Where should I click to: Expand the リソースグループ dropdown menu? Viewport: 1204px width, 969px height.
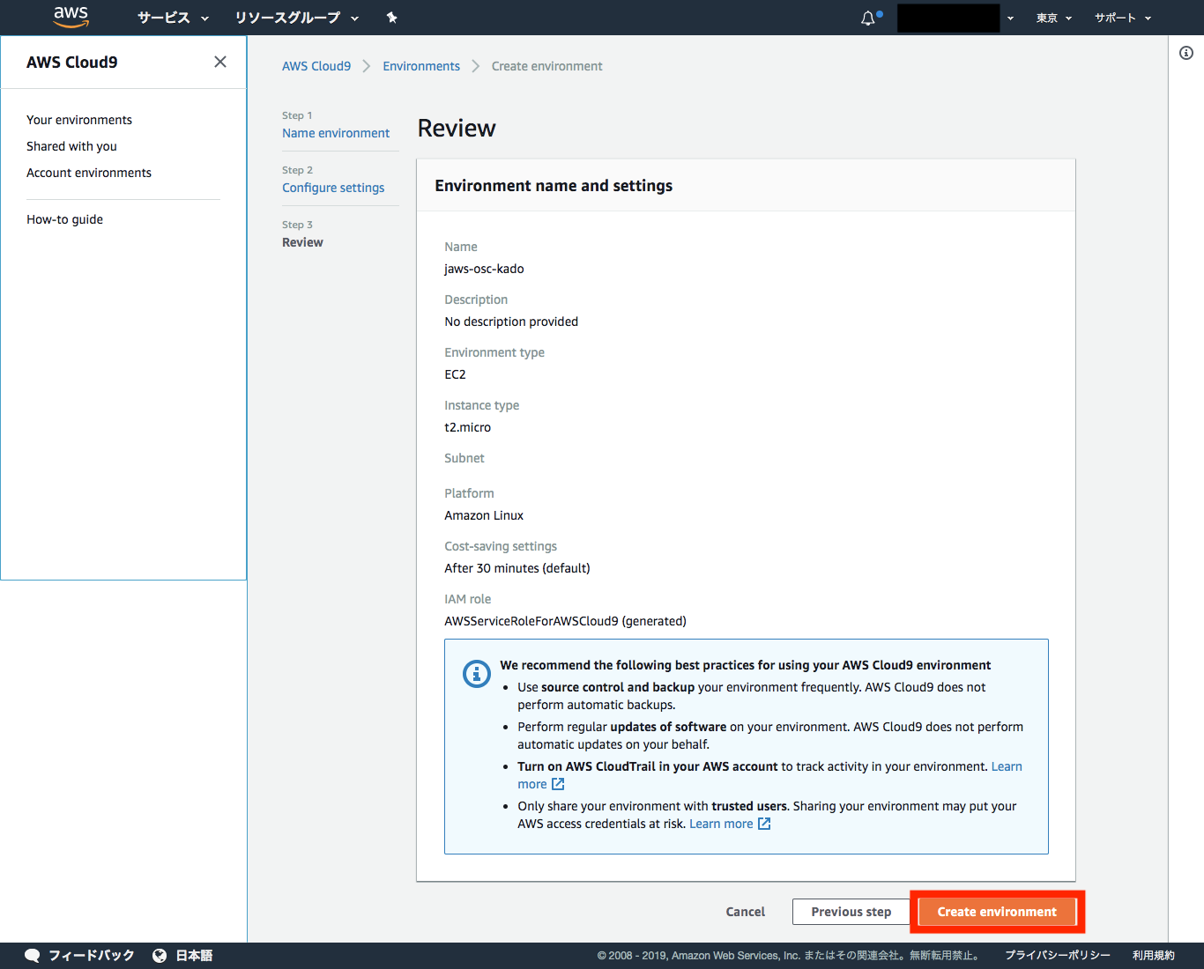point(297,18)
